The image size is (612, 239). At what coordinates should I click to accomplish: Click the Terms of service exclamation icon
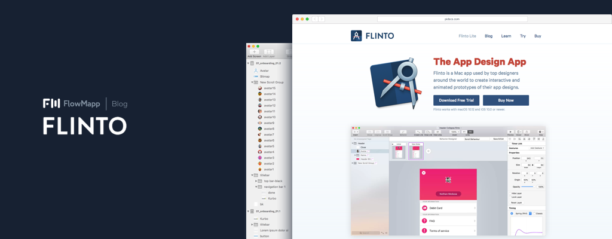(424, 231)
